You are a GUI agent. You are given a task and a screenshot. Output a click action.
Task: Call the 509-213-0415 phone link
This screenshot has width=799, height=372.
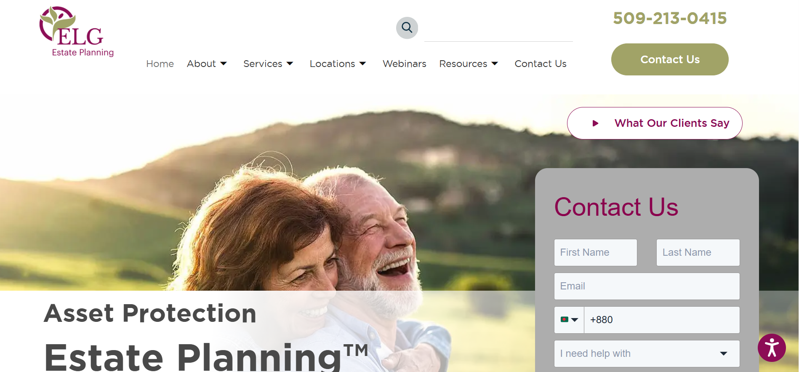point(670,18)
